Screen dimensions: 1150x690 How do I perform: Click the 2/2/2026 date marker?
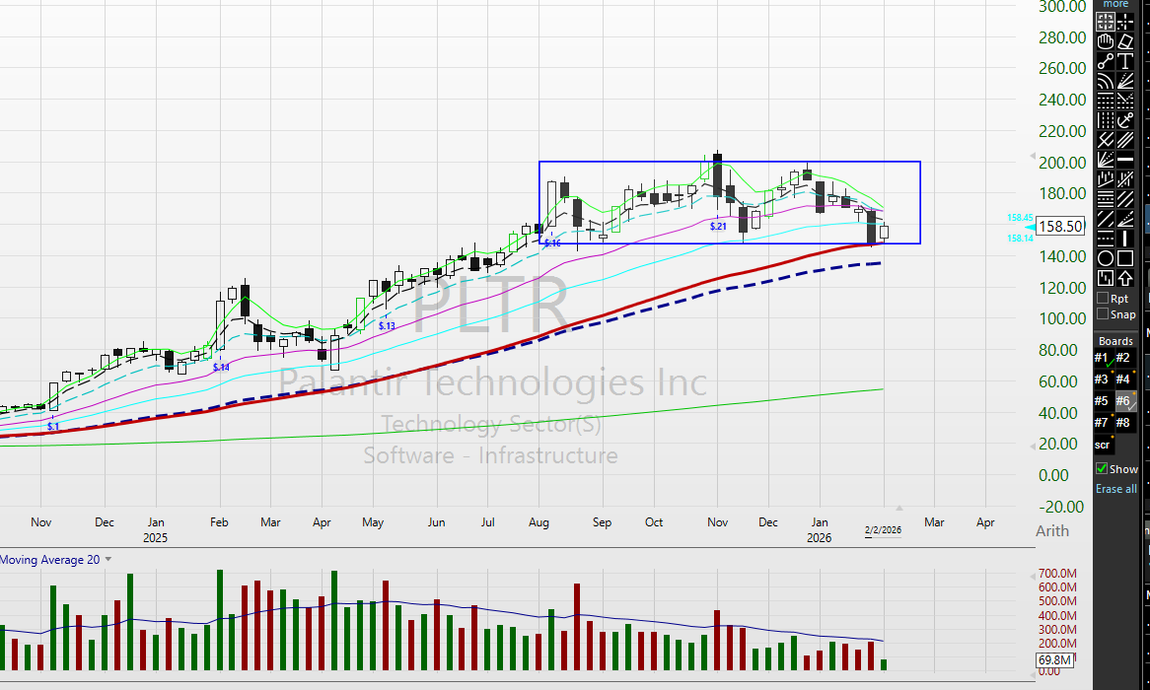pos(883,530)
